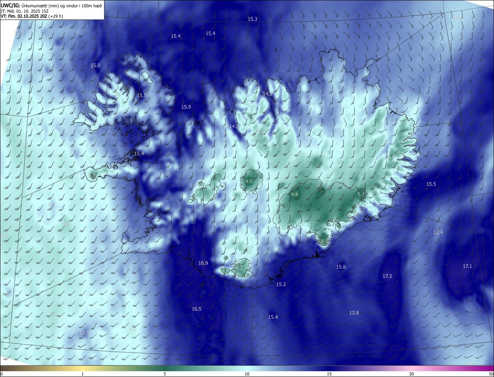494x377 pixels.
Task: Click the 15.5 value over the Westfjords peninsula
Action: [142, 95]
